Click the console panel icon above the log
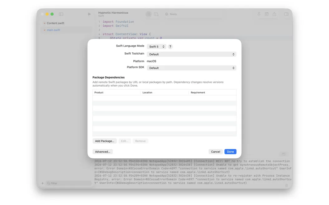The width and height of the screenshot is (329, 205). pos(284,154)
